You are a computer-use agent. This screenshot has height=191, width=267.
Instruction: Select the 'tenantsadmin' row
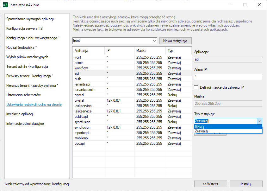point(132,90)
